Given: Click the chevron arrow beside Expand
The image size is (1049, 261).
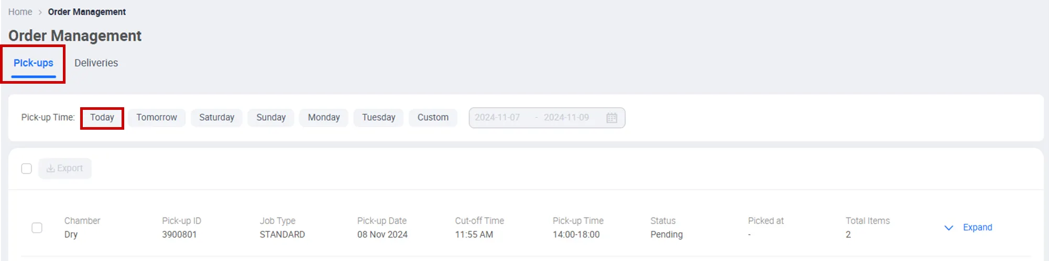Looking at the screenshot, I should [948, 228].
